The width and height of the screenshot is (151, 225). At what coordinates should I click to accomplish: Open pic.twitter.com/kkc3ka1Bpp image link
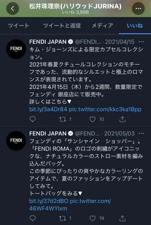[x=105, y=109]
